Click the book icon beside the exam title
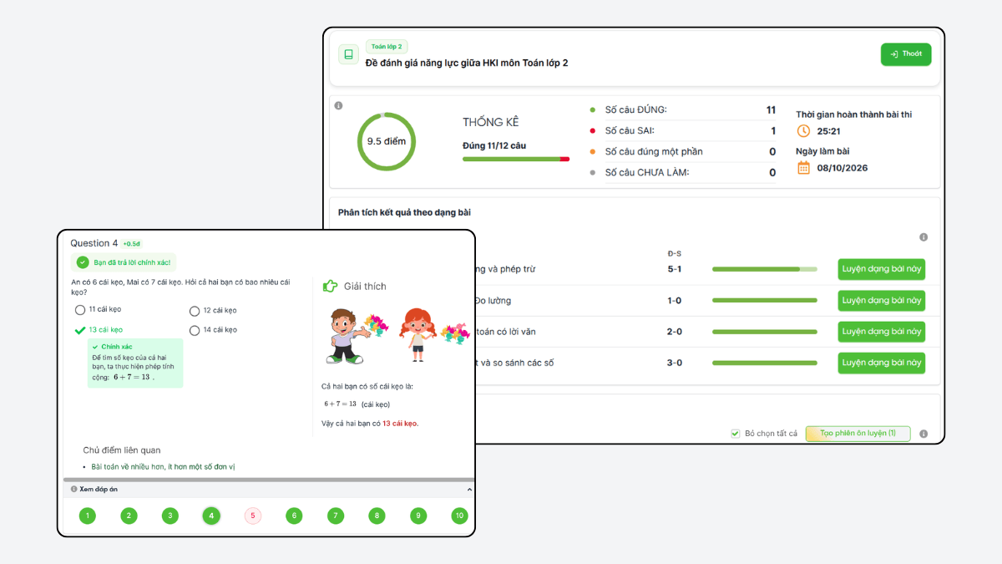 point(348,54)
